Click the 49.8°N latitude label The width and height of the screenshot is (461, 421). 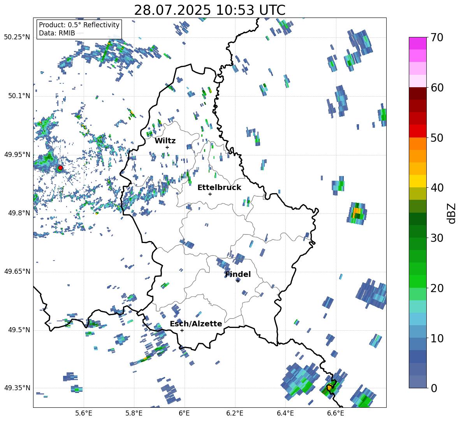(19, 213)
